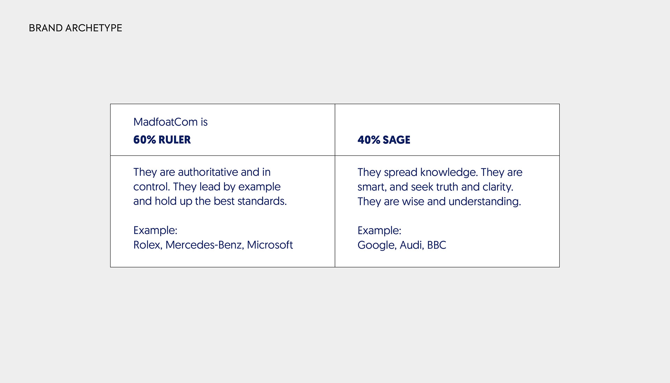Viewport: 670px width, 383px height.
Task: Click the line "They are authoritative and in"
Action: point(202,172)
